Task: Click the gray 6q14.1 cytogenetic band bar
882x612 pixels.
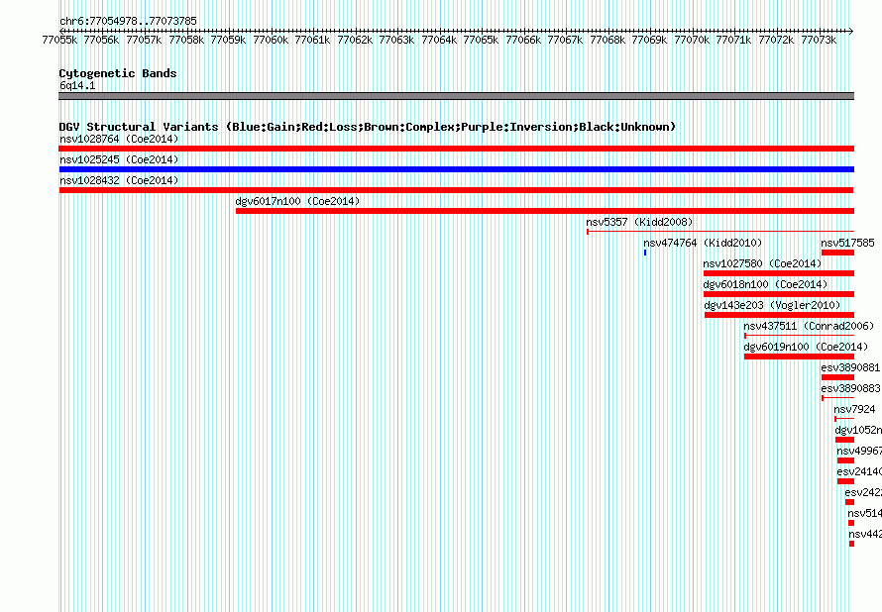Action: point(456,96)
